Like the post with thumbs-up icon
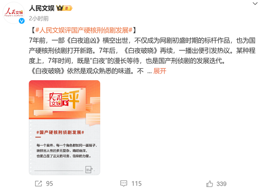The width and height of the screenshot is (261, 191). click(210, 184)
